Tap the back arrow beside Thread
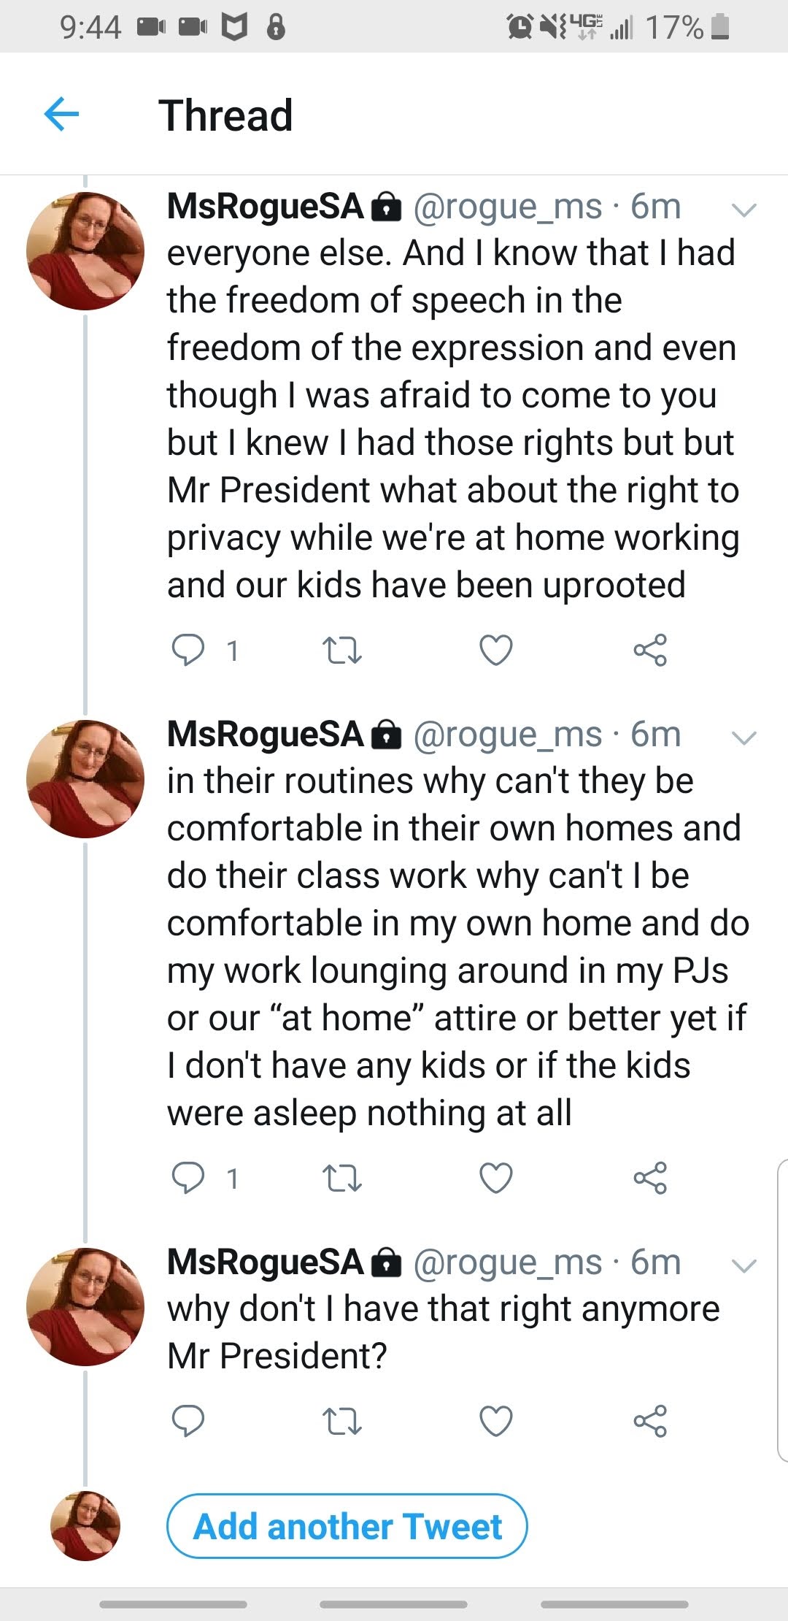788x1621 pixels. click(61, 115)
